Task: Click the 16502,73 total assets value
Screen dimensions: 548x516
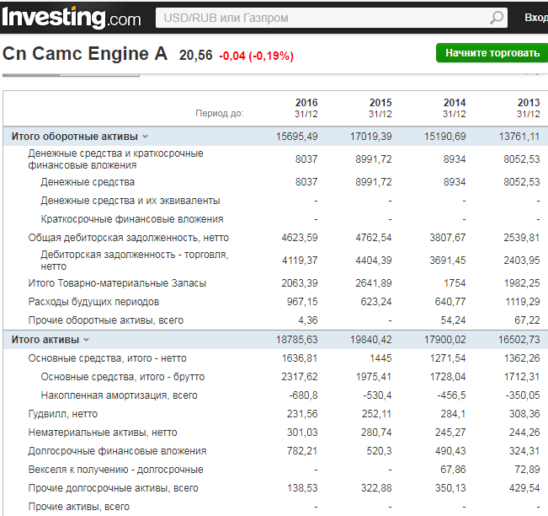Action: coord(519,339)
